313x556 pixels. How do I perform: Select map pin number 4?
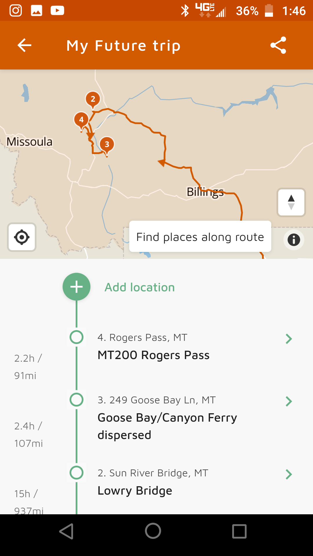pos(81,120)
